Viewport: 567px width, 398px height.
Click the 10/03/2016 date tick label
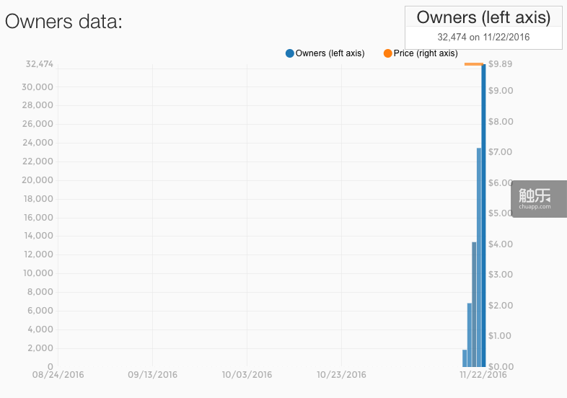click(x=247, y=375)
